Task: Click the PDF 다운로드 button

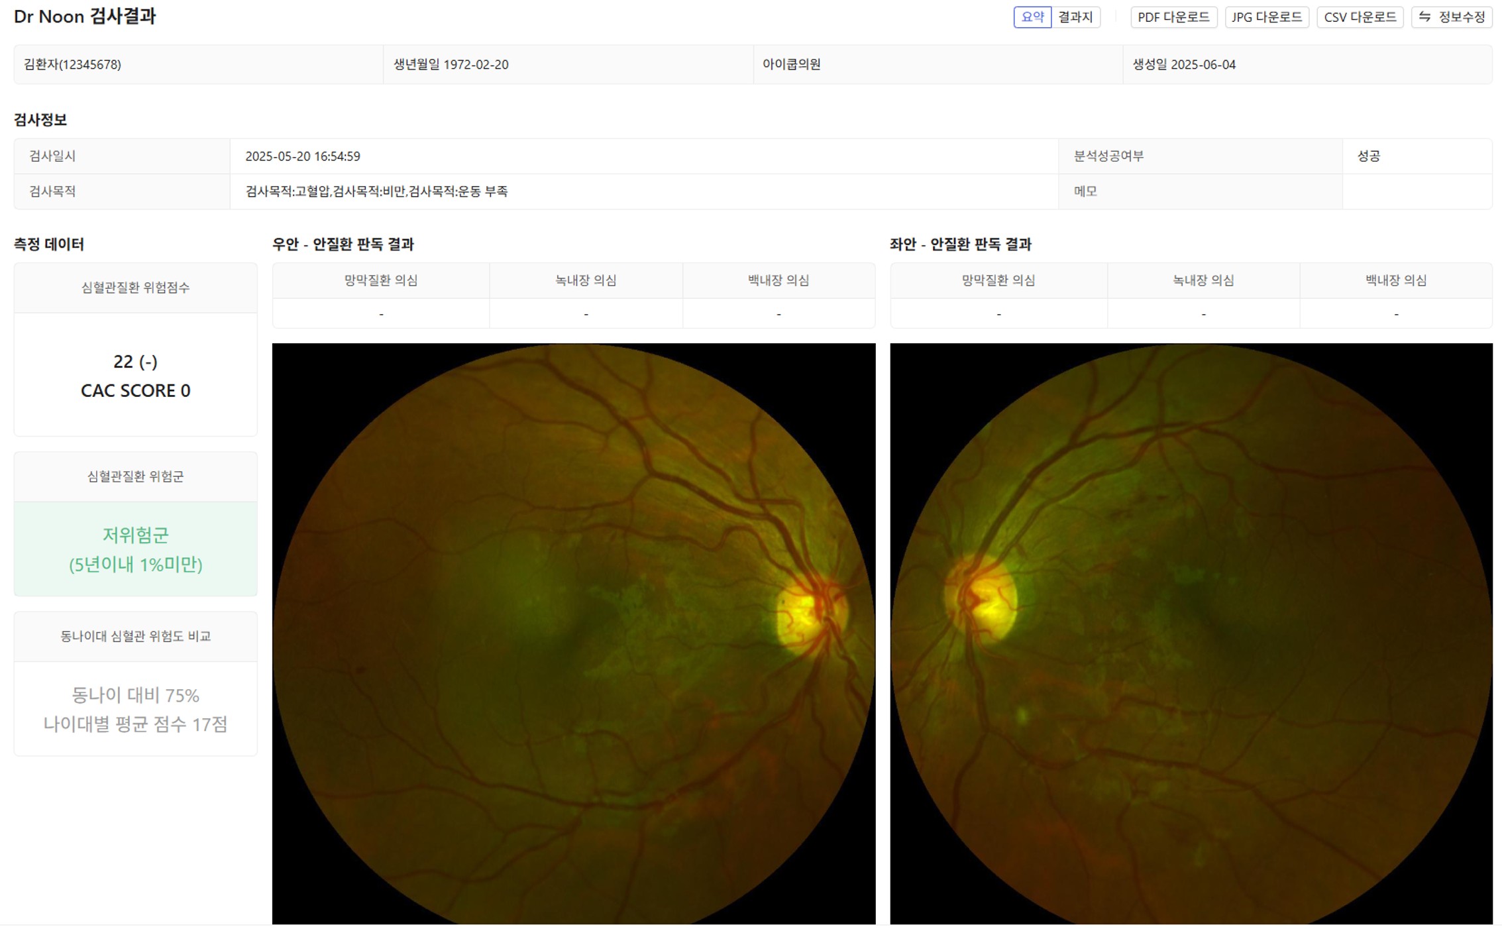Action: click(x=1173, y=17)
